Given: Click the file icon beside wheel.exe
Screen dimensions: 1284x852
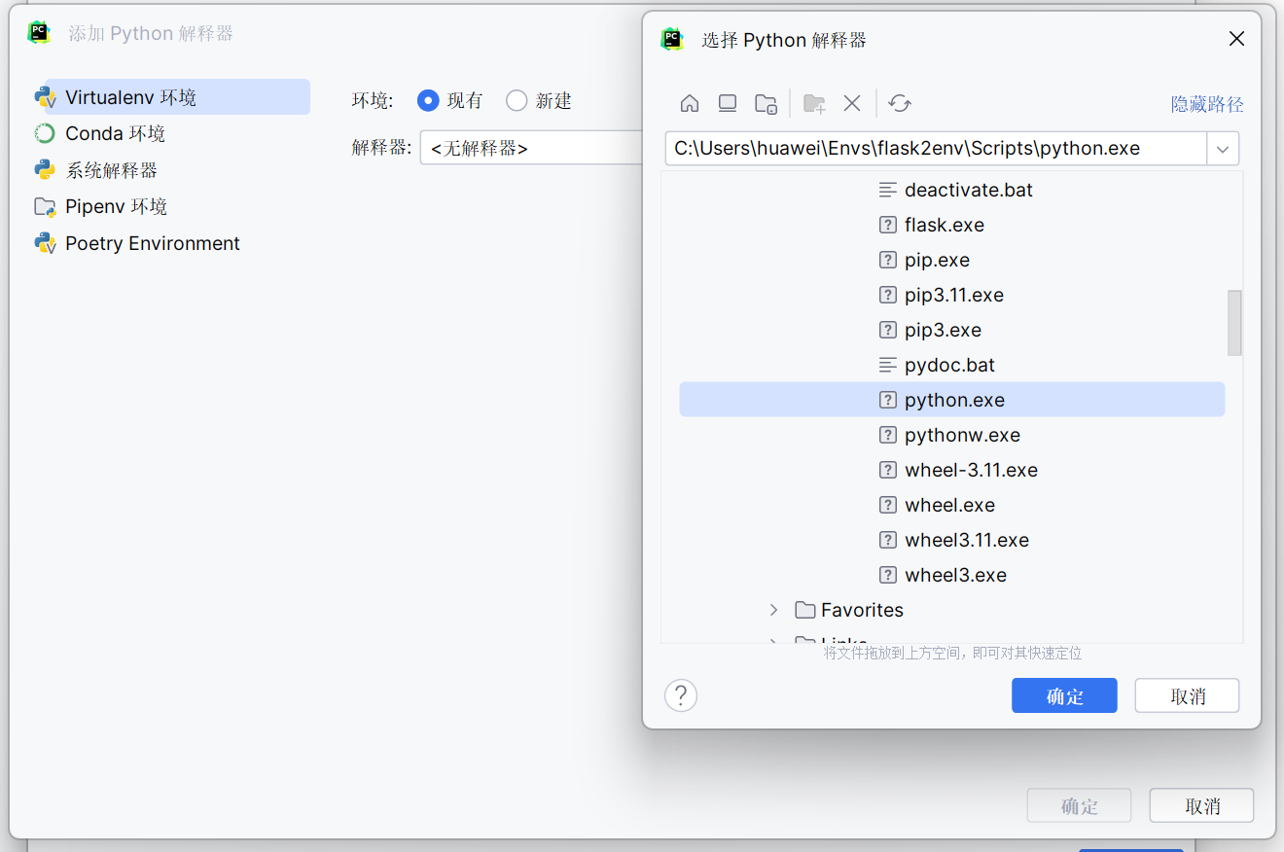Looking at the screenshot, I should click(887, 505).
